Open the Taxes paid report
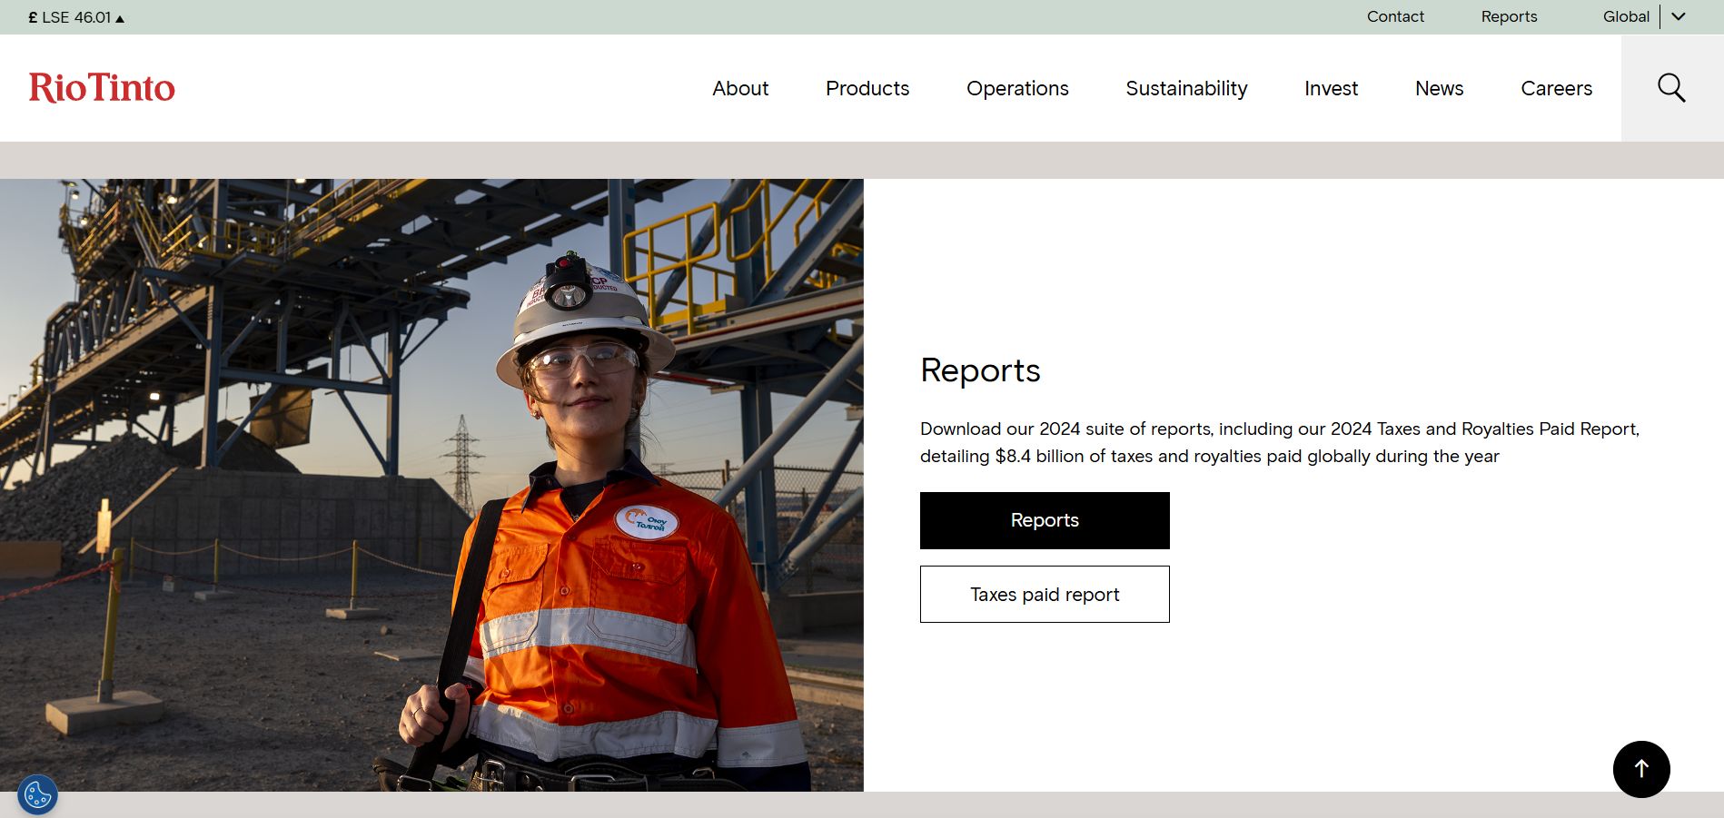 coord(1044,594)
